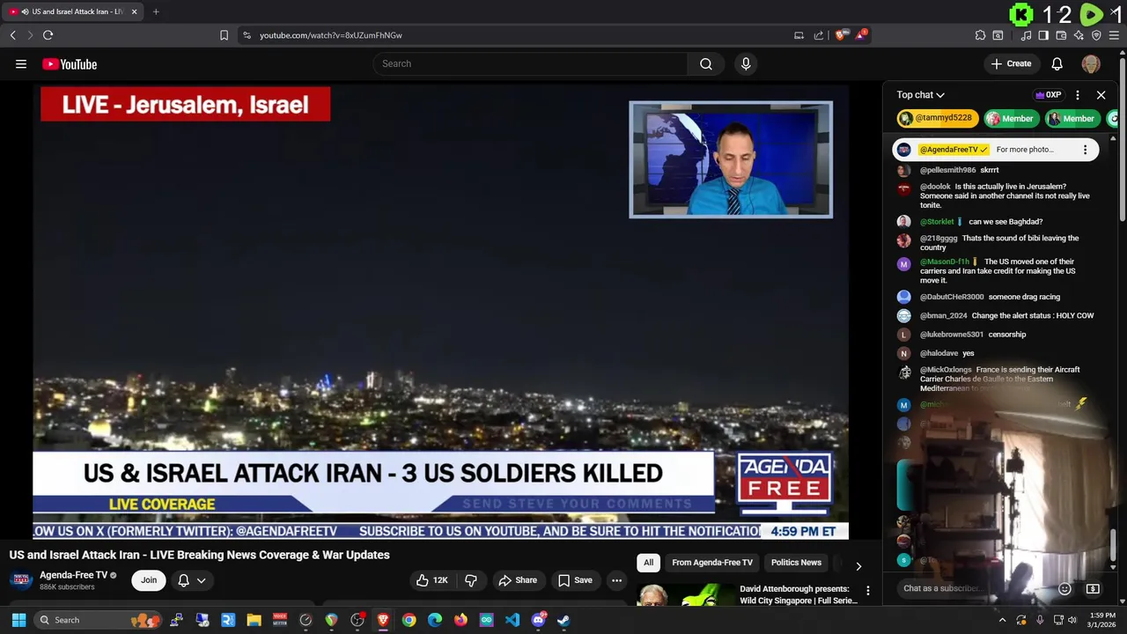Click the cast/install icon in address bar
Viewport: 1127px width, 634px height.
pyautogui.click(x=799, y=35)
